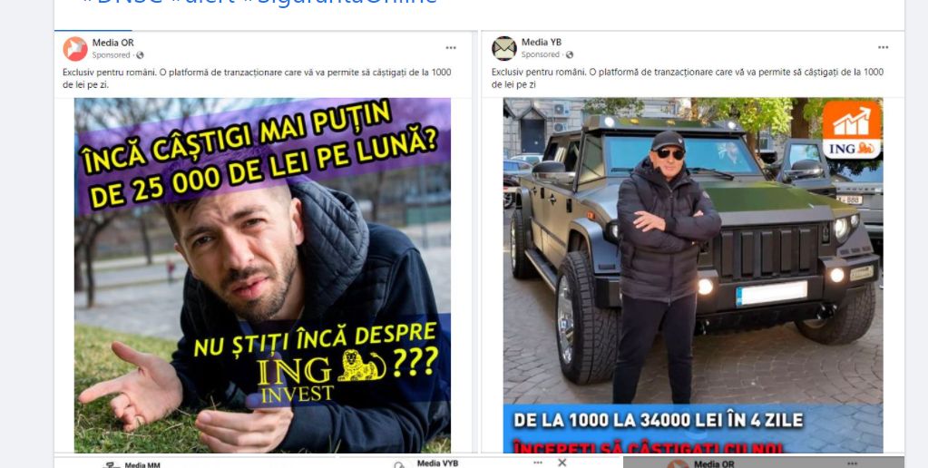This screenshot has width=928, height=468.
Task: Click the globe icon under Media YB
Action: pyautogui.click(x=570, y=54)
